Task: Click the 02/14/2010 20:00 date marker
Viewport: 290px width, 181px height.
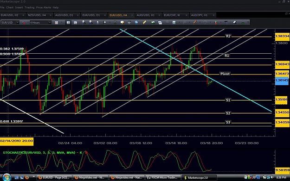Action: coord(17,141)
